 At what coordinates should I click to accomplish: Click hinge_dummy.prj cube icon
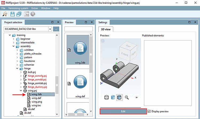tap(25, 87)
